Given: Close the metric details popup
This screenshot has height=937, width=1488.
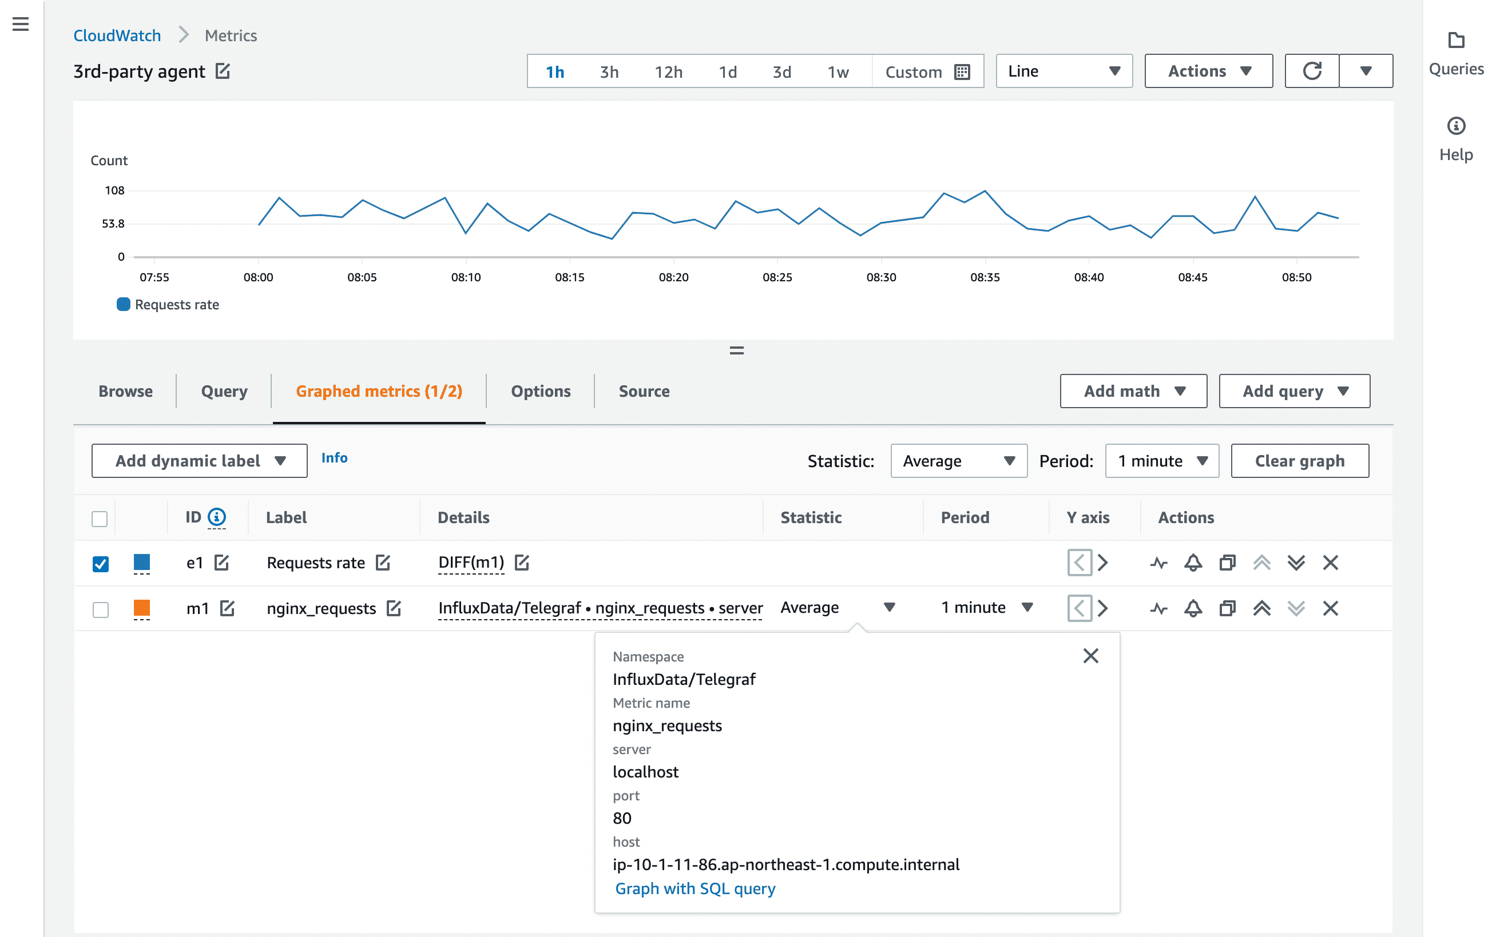Looking at the screenshot, I should coord(1090,656).
